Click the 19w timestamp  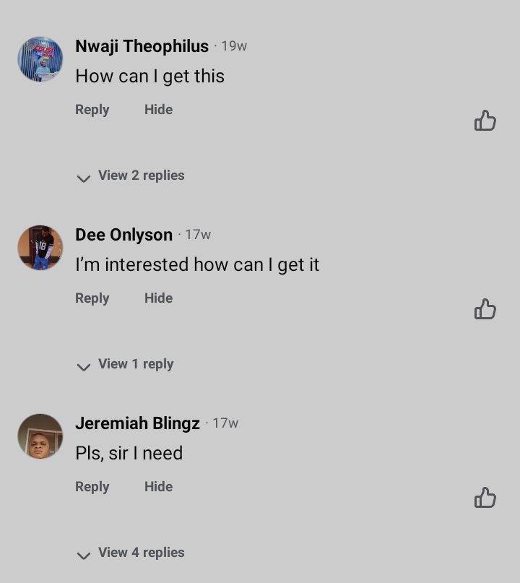pyautogui.click(x=234, y=46)
